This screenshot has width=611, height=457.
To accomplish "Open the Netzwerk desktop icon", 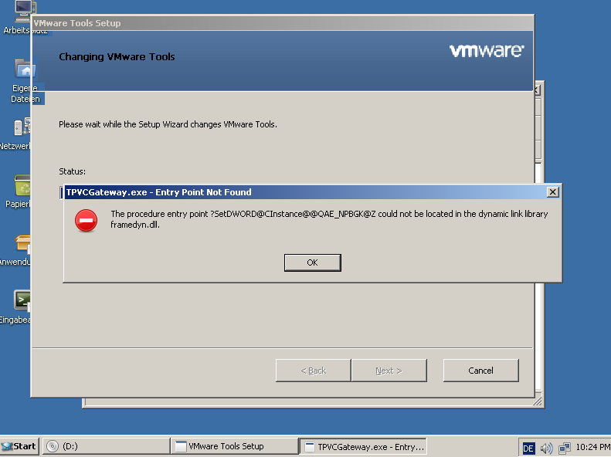I will 15,134.
